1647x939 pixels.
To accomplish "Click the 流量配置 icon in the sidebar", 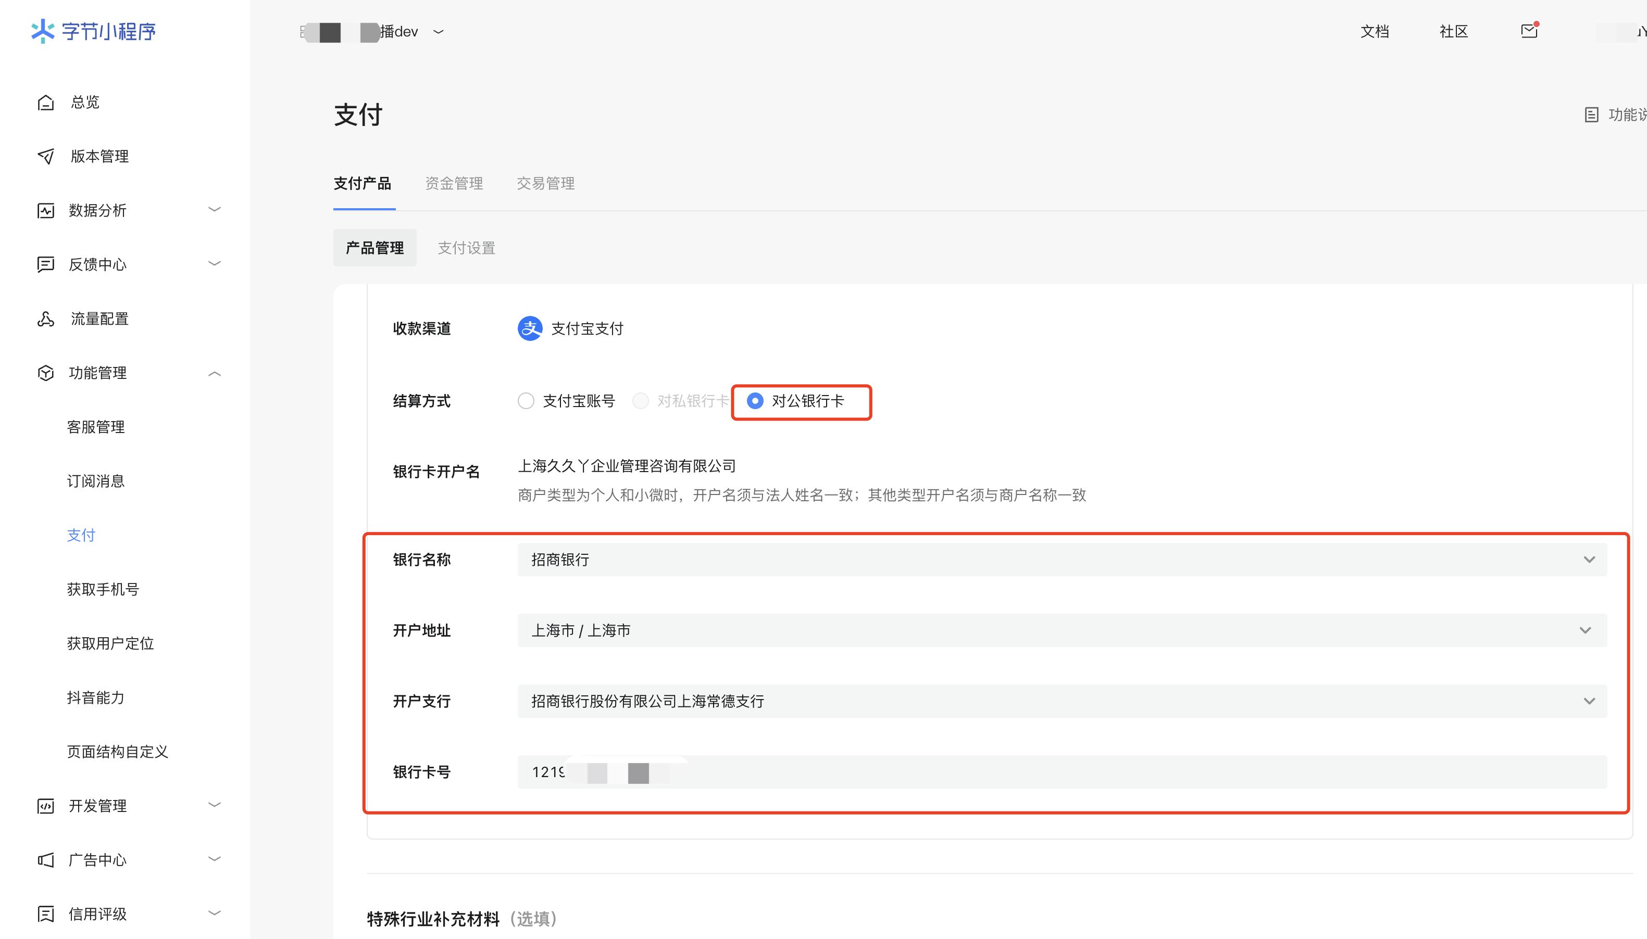I will coord(46,319).
